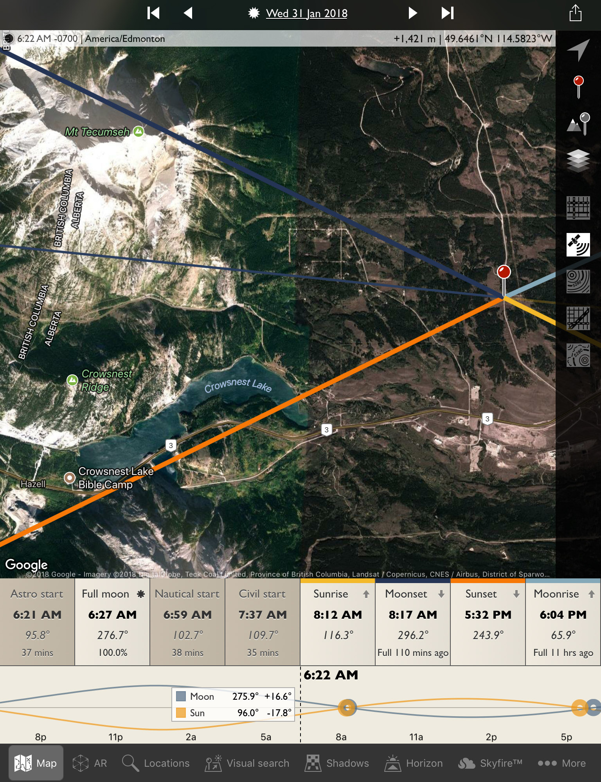This screenshot has height=782, width=601.
Task: Tap the share export icon
Action: [575, 13]
